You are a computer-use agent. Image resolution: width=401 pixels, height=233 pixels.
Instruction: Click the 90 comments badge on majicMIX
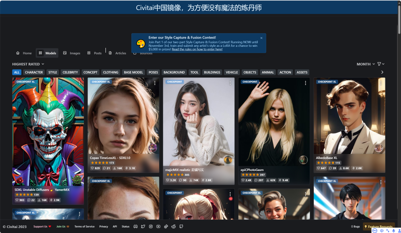coord(183,180)
